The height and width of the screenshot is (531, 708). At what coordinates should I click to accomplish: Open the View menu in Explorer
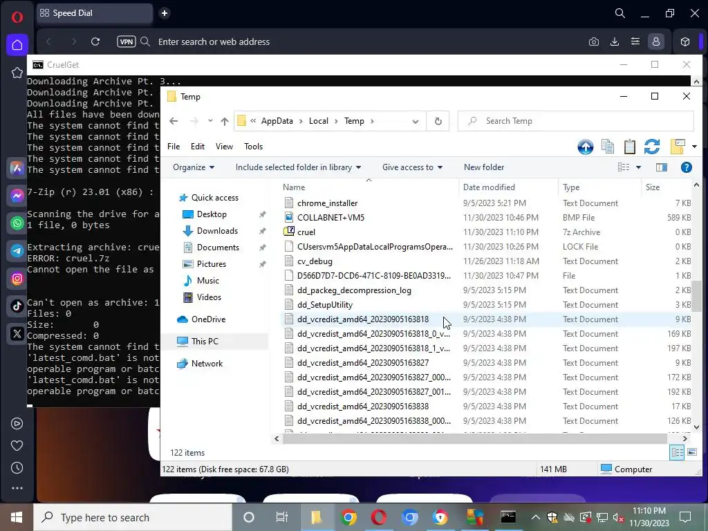(x=224, y=147)
